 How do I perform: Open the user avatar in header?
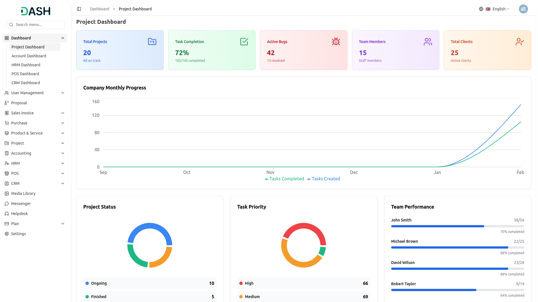point(523,9)
